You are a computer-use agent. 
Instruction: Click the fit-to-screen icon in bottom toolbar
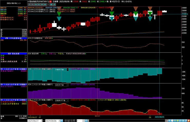(183, 120)
